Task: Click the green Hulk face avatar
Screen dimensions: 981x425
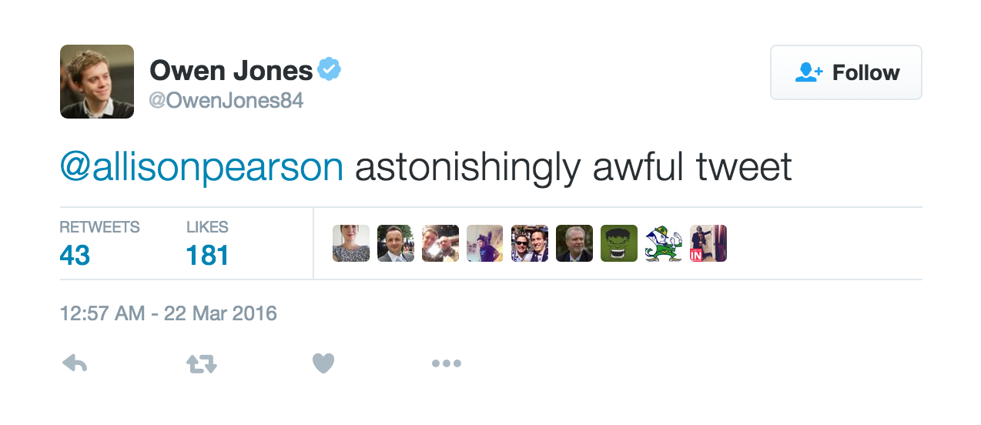Action: (x=619, y=243)
